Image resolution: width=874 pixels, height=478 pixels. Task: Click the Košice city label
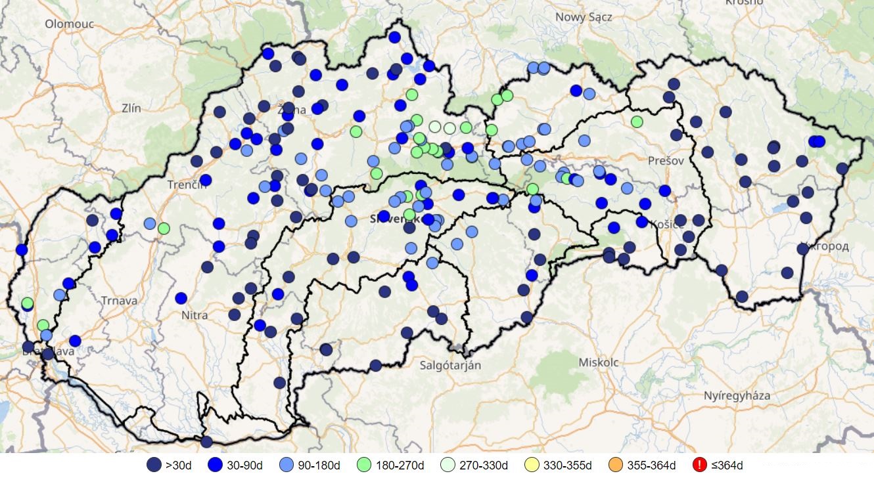[x=666, y=225]
